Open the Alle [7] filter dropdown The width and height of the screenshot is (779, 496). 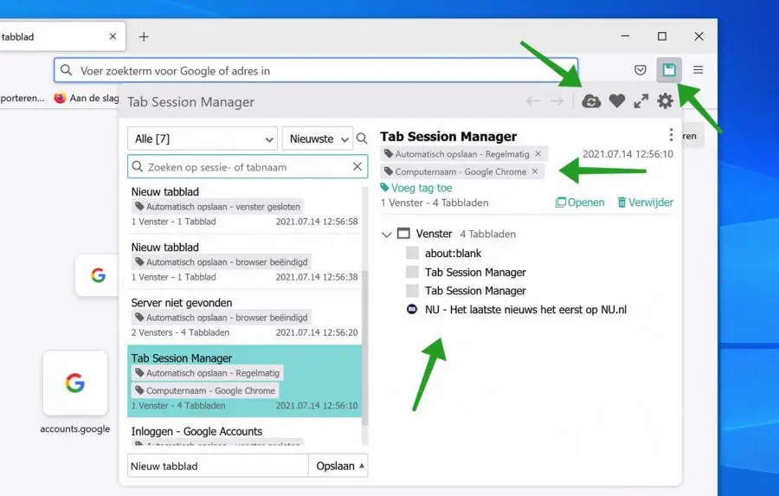[203, 138]
